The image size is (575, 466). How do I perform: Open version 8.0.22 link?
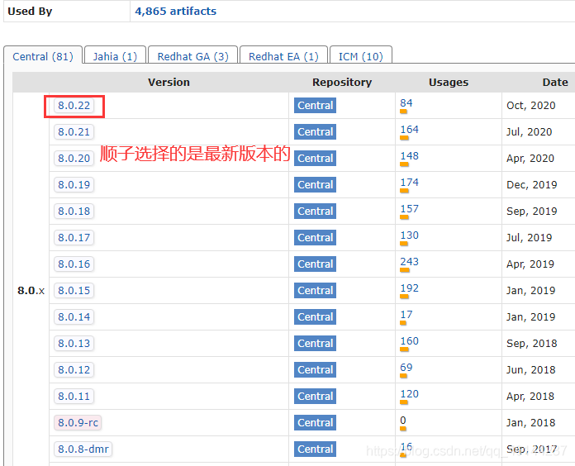point(74,106)
